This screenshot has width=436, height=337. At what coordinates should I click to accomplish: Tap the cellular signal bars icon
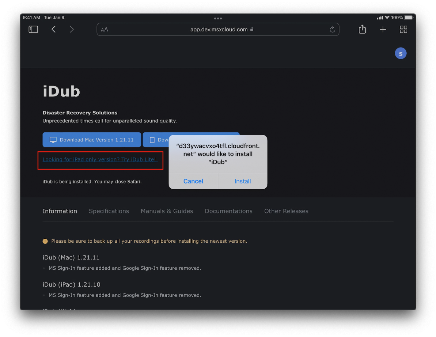[x=380, y=18]
